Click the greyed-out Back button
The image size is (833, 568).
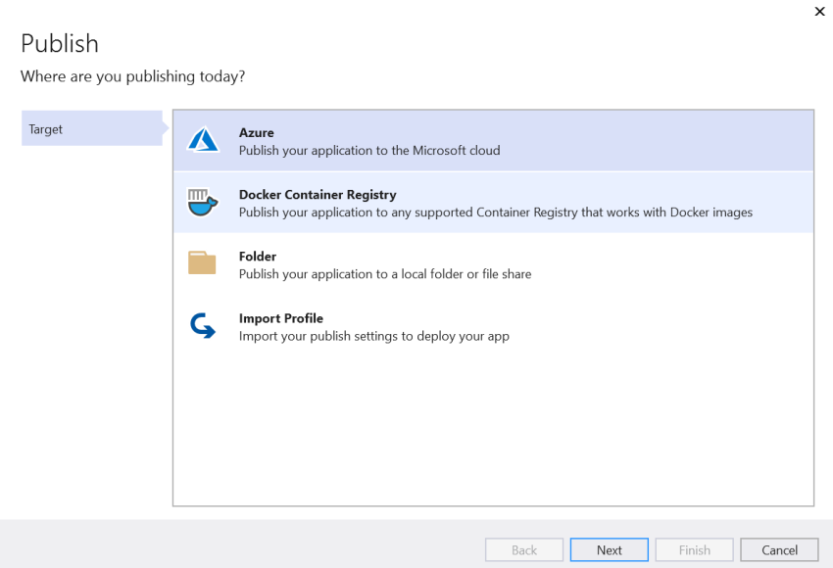coord(524,550)
